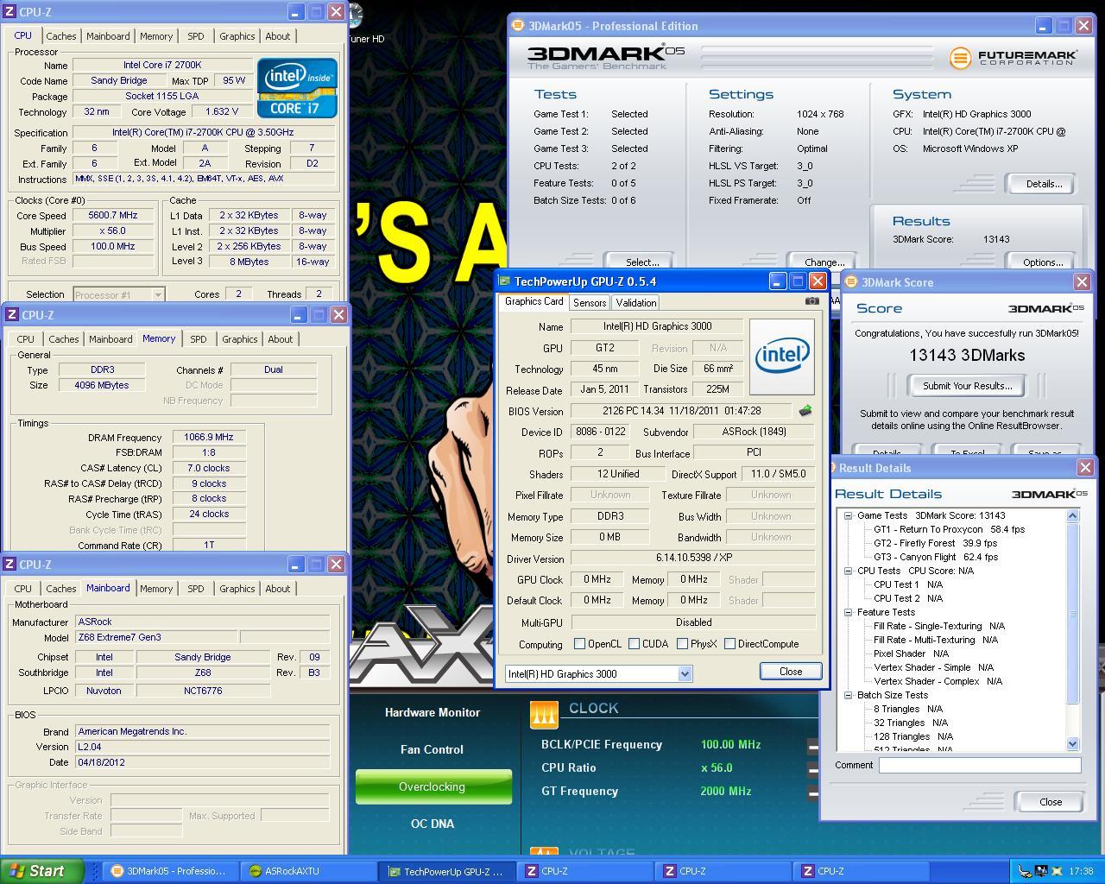Select the GT1 - Return To Proxycon result row
This screenshot has height=884, width=1105.
(x=949, y=529)
